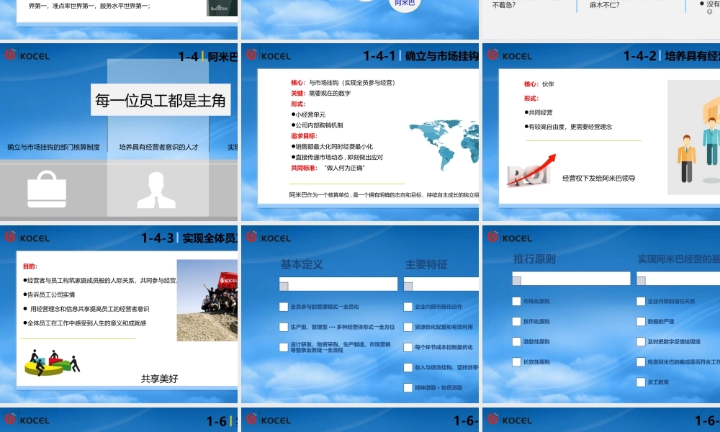Check the 生产型、管理型 checkbox
This screenshot has height=432, width=720.
click(283, 327)
